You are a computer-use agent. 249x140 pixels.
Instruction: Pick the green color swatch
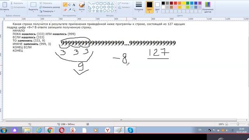point(188,3)
